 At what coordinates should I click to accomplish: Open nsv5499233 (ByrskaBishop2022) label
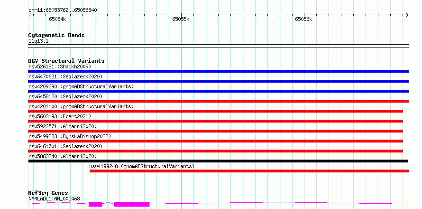click(70, 136)
